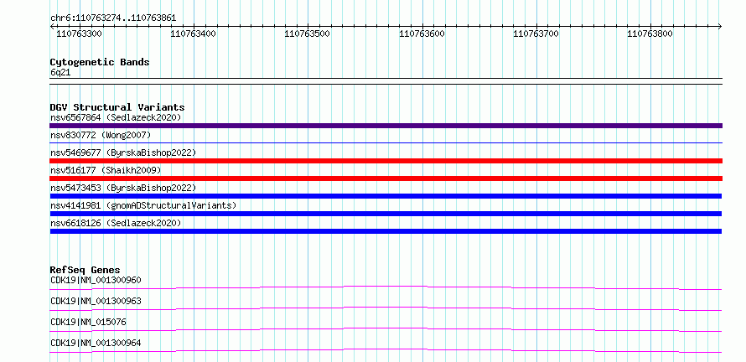Open the DGV Structural Variants track title
The width and height of the screenshot is (746, 362).
tap(117, 107)
